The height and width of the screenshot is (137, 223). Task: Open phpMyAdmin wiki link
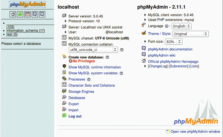[x=162, y=55]
